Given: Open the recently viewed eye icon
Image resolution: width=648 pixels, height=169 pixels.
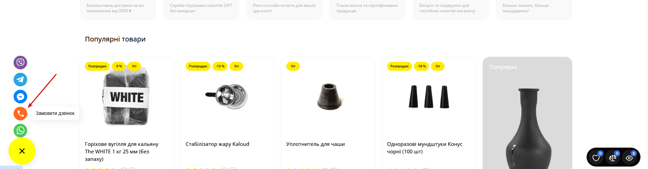Looking at the screenshot, I should 629,158.
